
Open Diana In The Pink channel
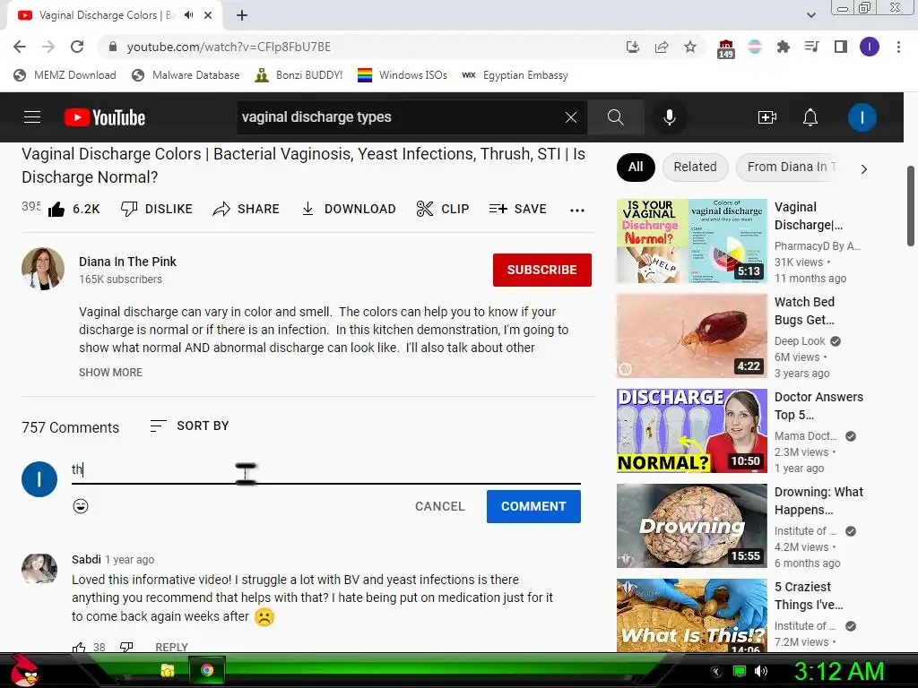pyautogui.click(x=127, y=262)
